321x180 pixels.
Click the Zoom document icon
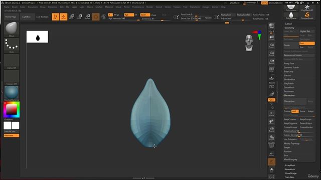[x=272, y=45]
